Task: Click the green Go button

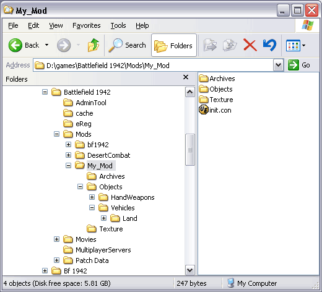Action: coord(298,65)
